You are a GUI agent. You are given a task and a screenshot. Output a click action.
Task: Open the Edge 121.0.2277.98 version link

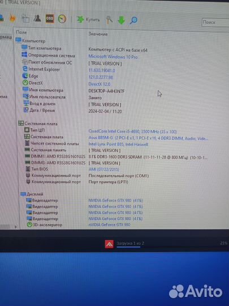[101, 77]
